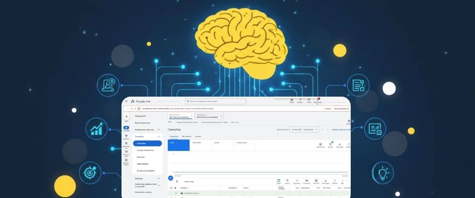
Task: Select the CPC medio metric card
Action: (201, 145)
